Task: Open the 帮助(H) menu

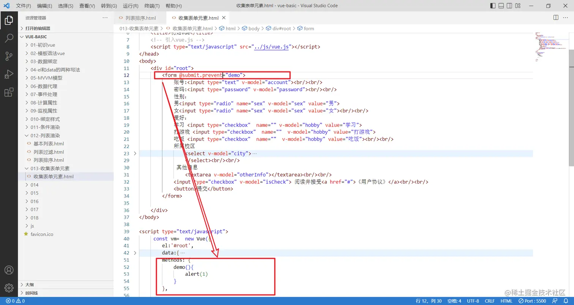Action: (x=174, y=6)
